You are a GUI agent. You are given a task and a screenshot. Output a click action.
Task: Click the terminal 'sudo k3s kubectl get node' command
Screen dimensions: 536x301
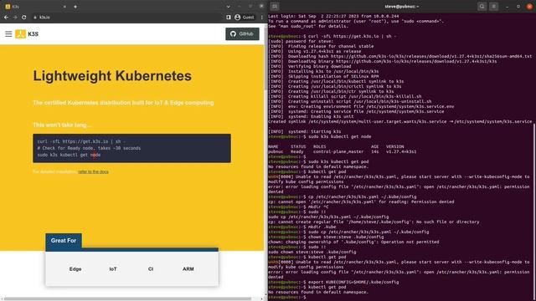tap(340, 136)
